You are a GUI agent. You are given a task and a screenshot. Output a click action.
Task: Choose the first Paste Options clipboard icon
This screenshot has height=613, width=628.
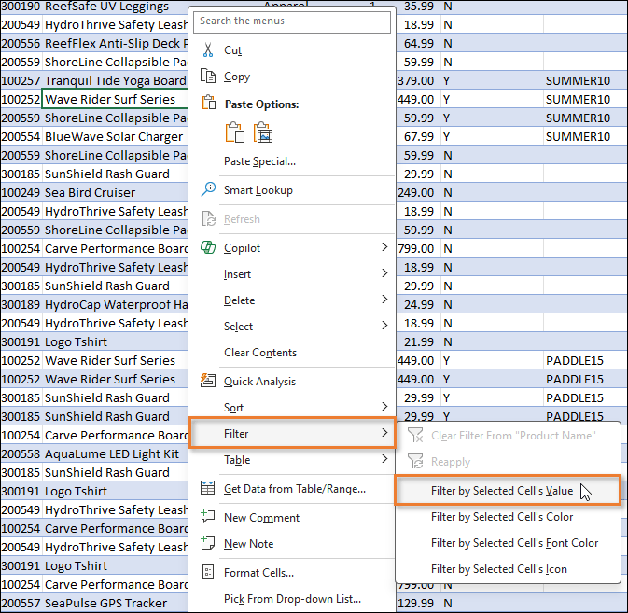[236, 132]
